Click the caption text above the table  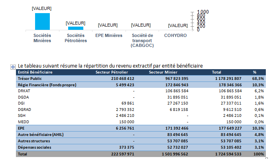pyautogui.click(x=110, y=66)
